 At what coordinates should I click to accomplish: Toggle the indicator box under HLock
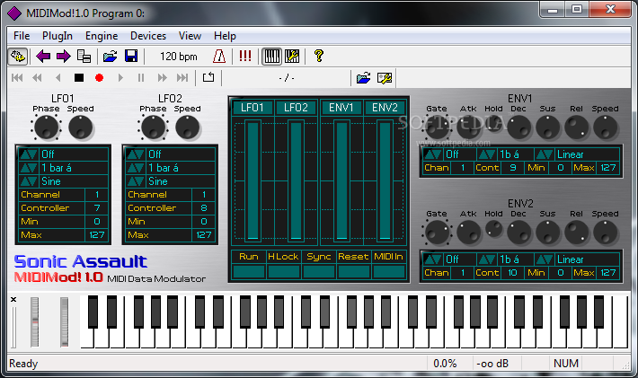[x=283, y=271]
